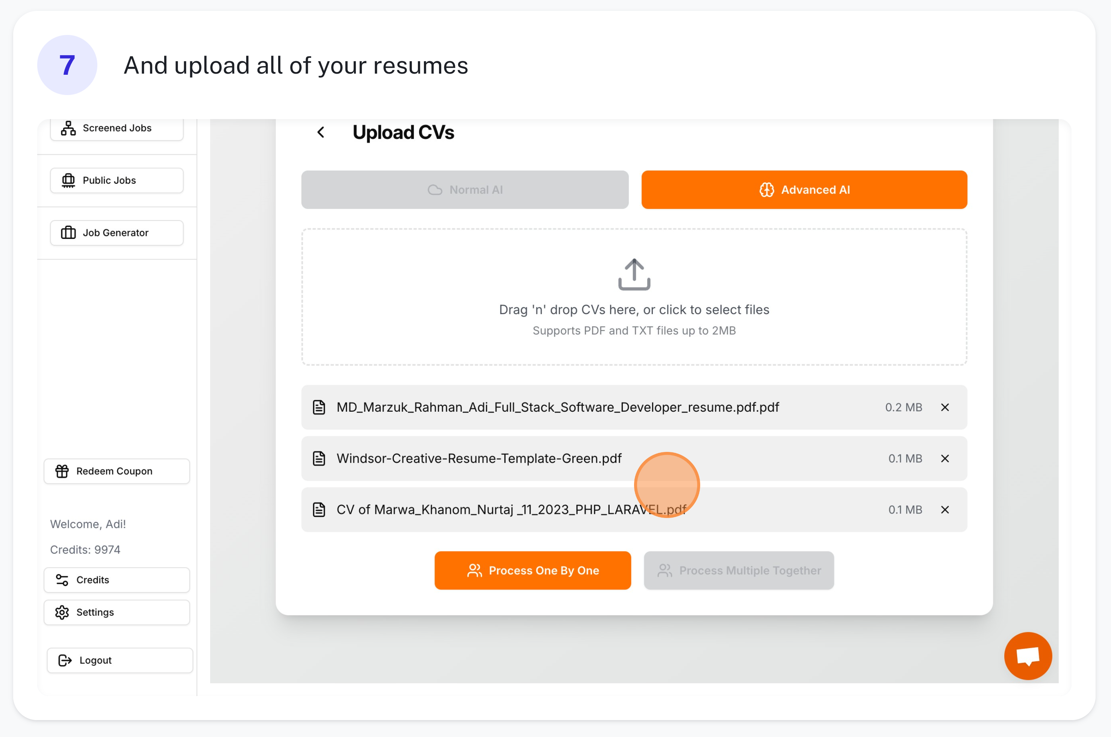Remove Windsor-Creative-Resume-Template-Green.pdf with its X
Viewport: 1111px width, 737px height.
pos(945,458)
